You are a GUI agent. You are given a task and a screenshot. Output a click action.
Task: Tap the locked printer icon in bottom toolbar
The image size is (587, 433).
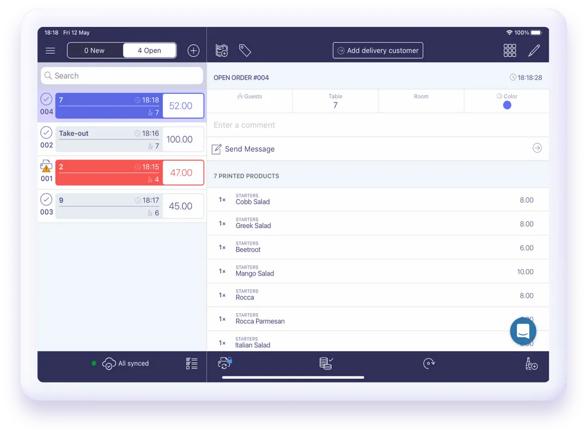224,363
